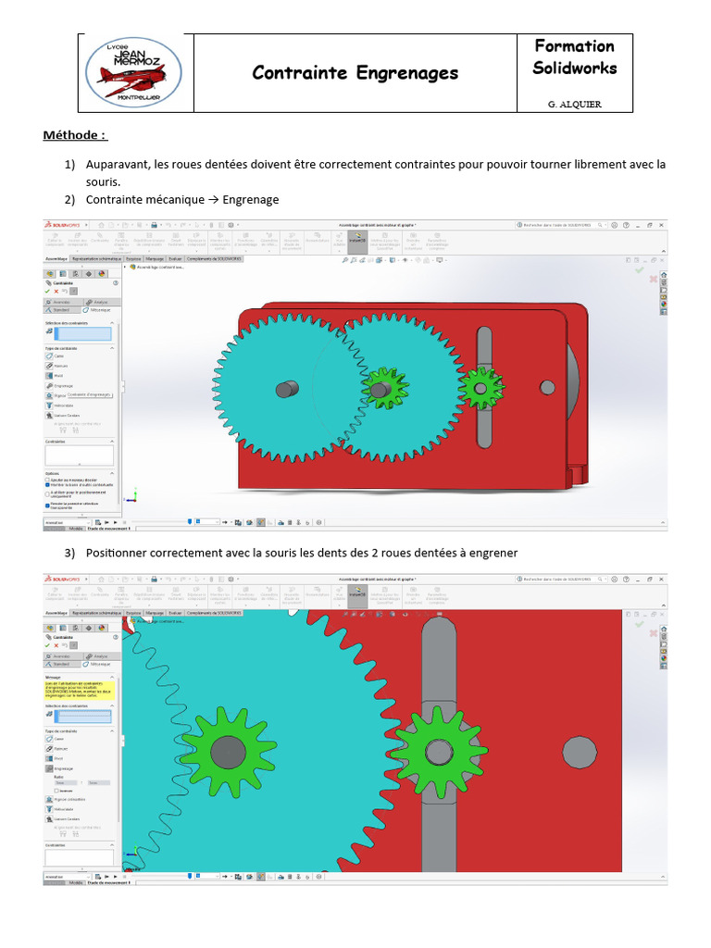This screenshot has height=948, width=711.
Task: Toggle Inverser checkbox under Ratio in lower screenshot
Action: coord(56,791)
